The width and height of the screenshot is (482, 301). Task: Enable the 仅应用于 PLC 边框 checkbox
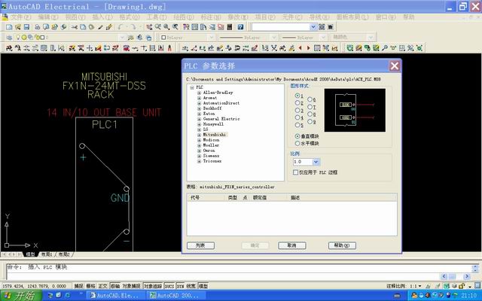(x=295, y=172)
